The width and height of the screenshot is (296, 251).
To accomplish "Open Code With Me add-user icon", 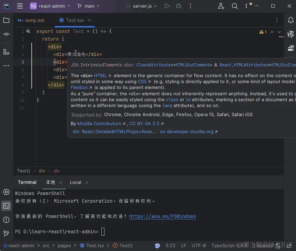I will [x=221, y=6].
